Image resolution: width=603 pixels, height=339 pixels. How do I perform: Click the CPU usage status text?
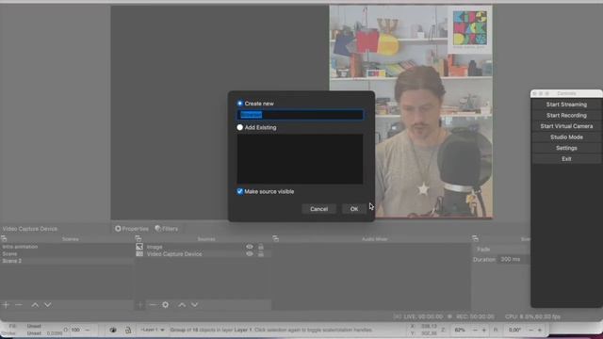pyautogui.click(x=532, y=316)
